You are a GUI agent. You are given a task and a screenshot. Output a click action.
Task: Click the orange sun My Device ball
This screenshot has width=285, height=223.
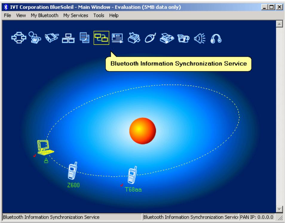pyautogui.click(x=142, y=131)
